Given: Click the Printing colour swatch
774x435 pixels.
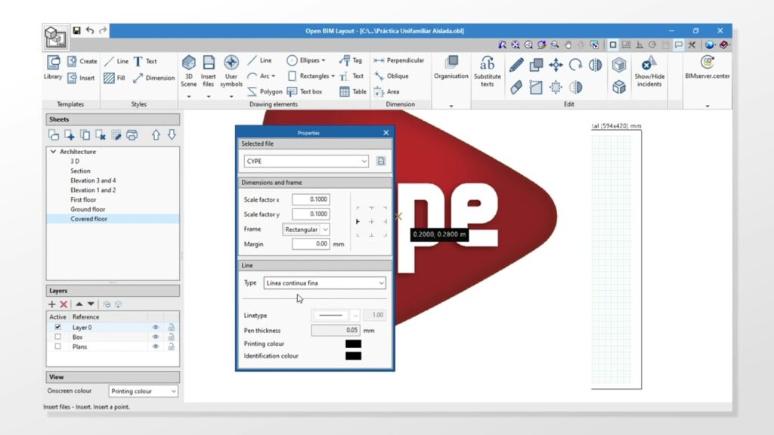Looking at the screenshot, I should tap(353, 344).
